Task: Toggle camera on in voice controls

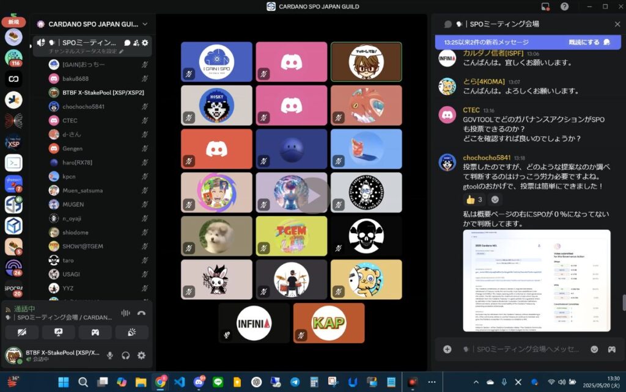Action: click(22, 332)
